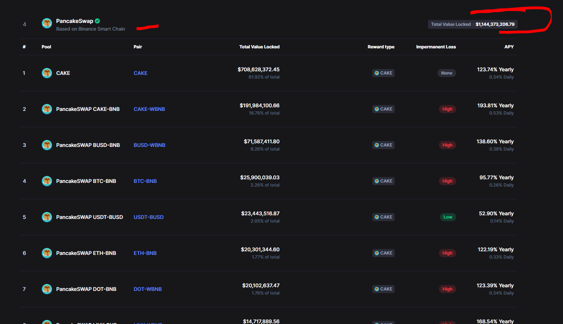Open the DOT-WBNB pair link

[148, 289]
